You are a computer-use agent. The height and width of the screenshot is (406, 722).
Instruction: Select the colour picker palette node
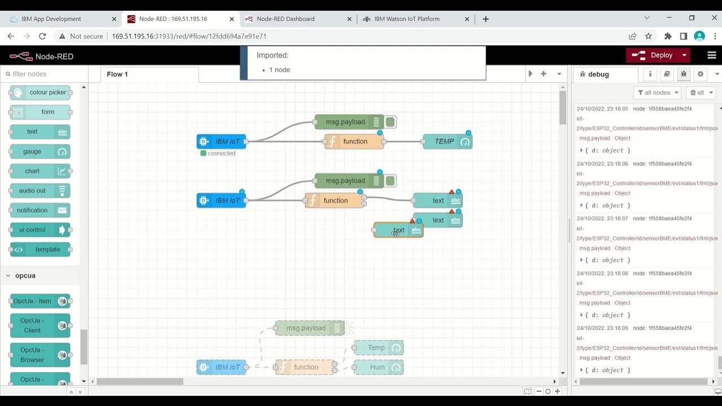[40, 92]
